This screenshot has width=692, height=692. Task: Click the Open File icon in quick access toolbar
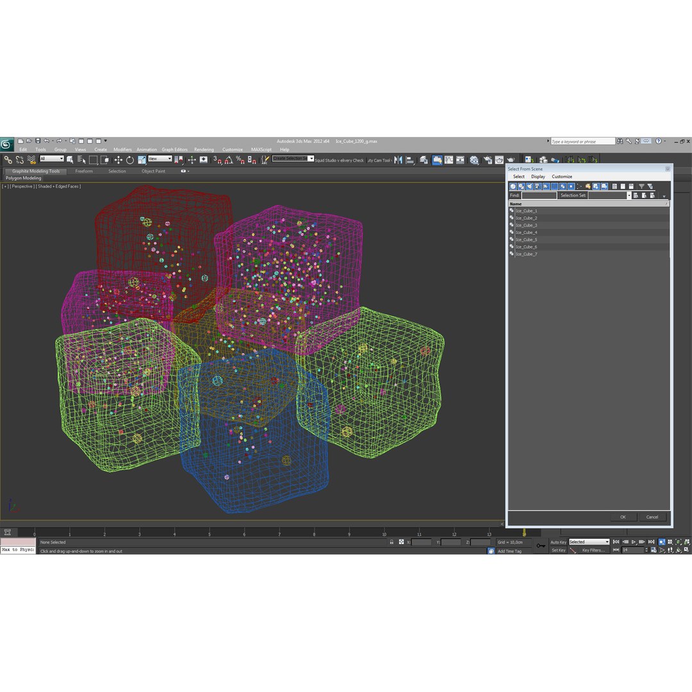29,141
